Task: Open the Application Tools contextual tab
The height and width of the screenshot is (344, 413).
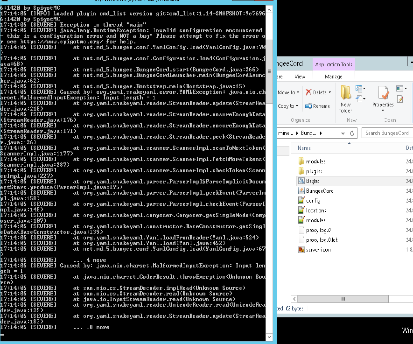Action: click(x=334, y=64)
